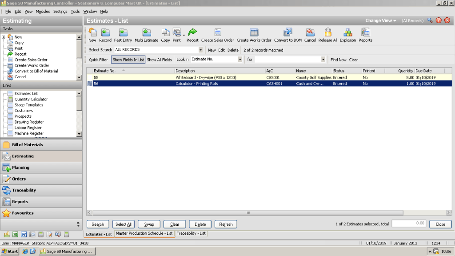Open the Bill of Materials module
This screenshot has height=256, width=455.
(x=41, y=145)
